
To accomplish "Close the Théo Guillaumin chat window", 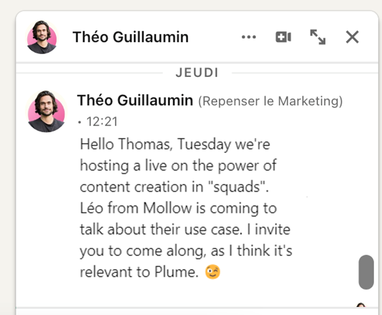I will pyautogui.click(x=352, y=37).
